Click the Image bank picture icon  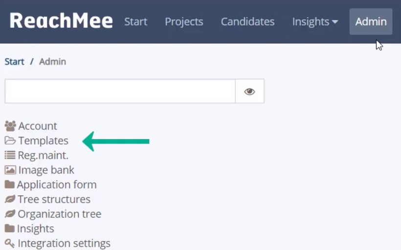pos(10,170)
